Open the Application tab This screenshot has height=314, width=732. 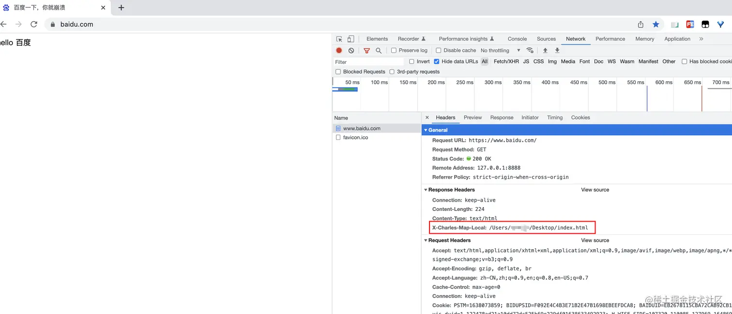pos(677,39)
